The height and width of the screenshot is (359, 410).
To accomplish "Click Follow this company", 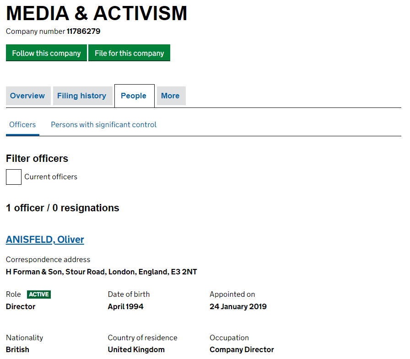I will [x=46, y=53].
